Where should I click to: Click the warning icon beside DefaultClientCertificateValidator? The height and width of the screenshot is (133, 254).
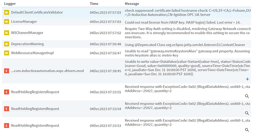pos(7,12)
